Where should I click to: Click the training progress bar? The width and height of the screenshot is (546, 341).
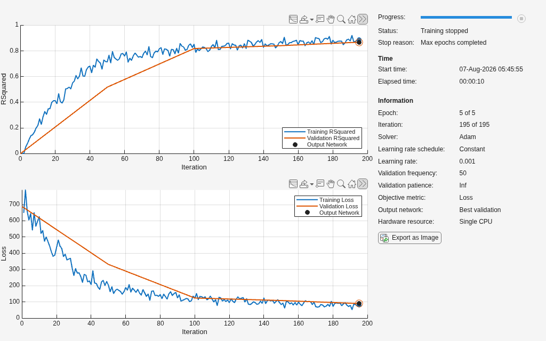pyautogui.click(x=466, y=17)
